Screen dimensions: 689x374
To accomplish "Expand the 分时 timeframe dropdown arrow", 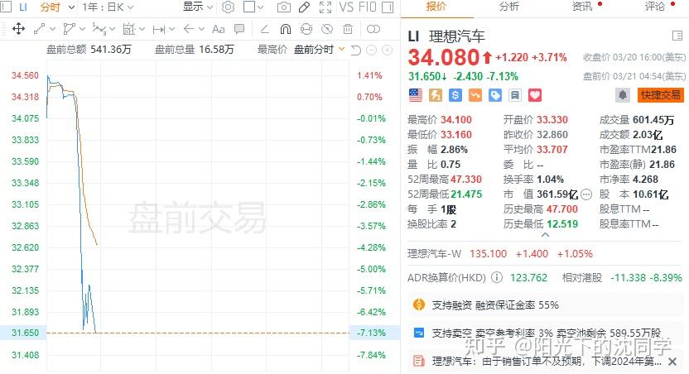I will (71, 7).
